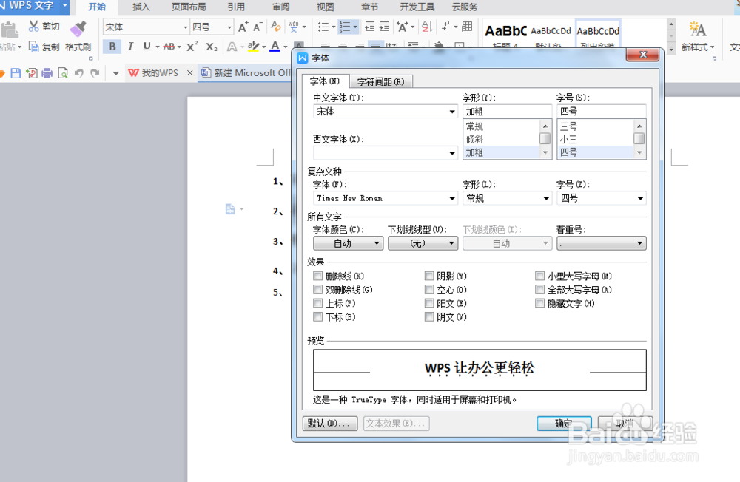Open the 引用 (References) ribbon tab

tap(236, 7)
